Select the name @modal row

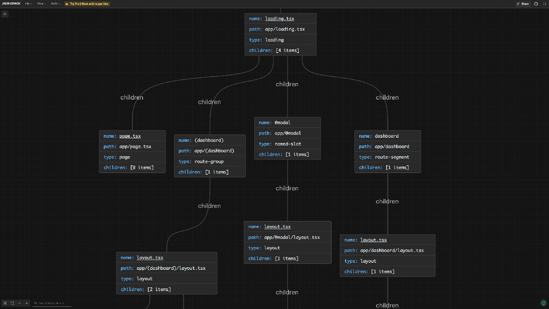click(288, 123)
